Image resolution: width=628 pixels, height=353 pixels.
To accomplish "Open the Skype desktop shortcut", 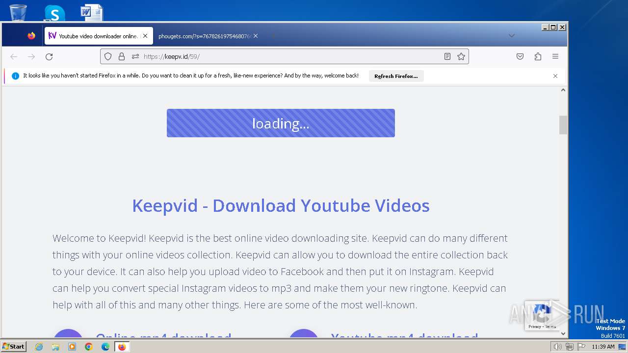I will click(54, 13).
